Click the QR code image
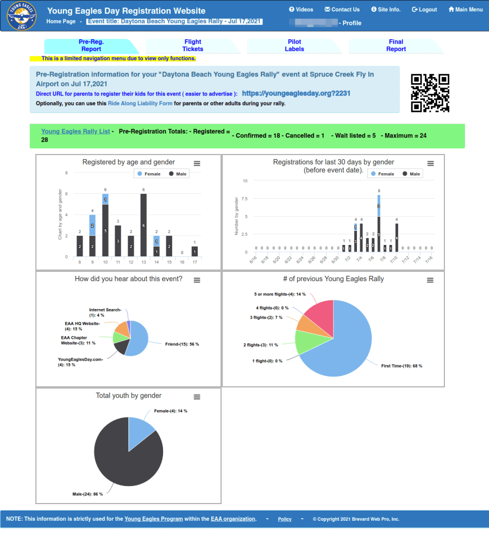 tap(430, 93)
